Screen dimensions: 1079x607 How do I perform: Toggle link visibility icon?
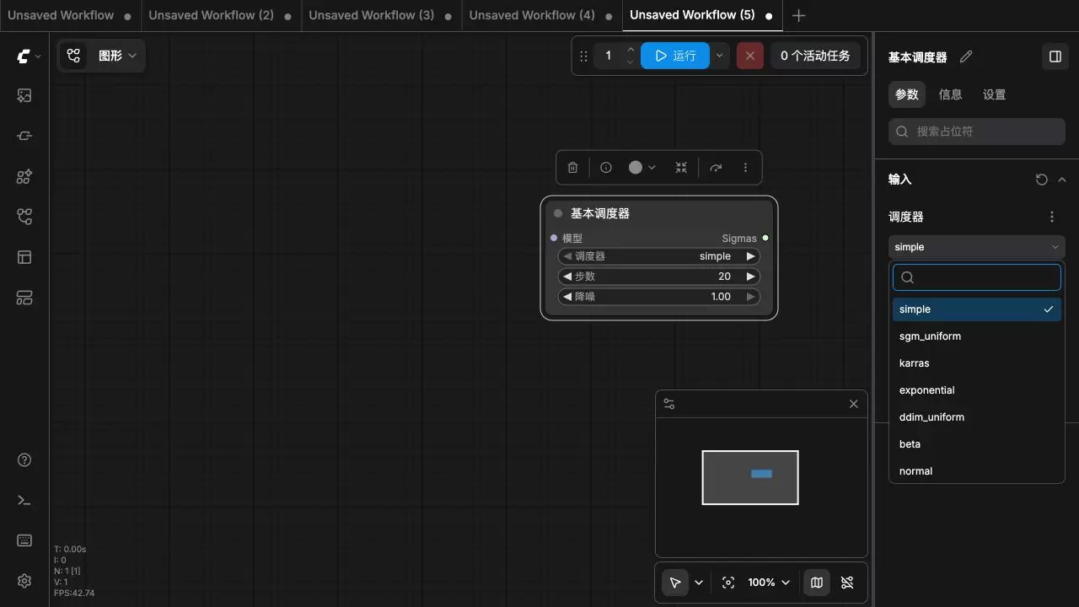coord(847,583)
